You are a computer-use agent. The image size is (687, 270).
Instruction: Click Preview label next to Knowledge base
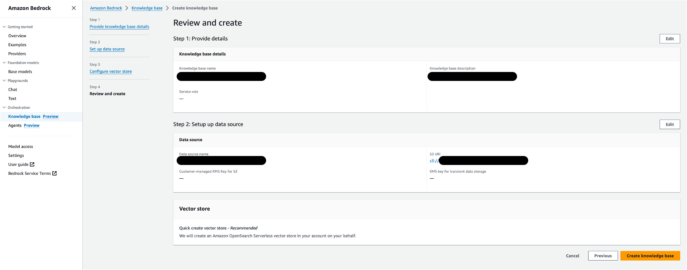coord(51,116)
